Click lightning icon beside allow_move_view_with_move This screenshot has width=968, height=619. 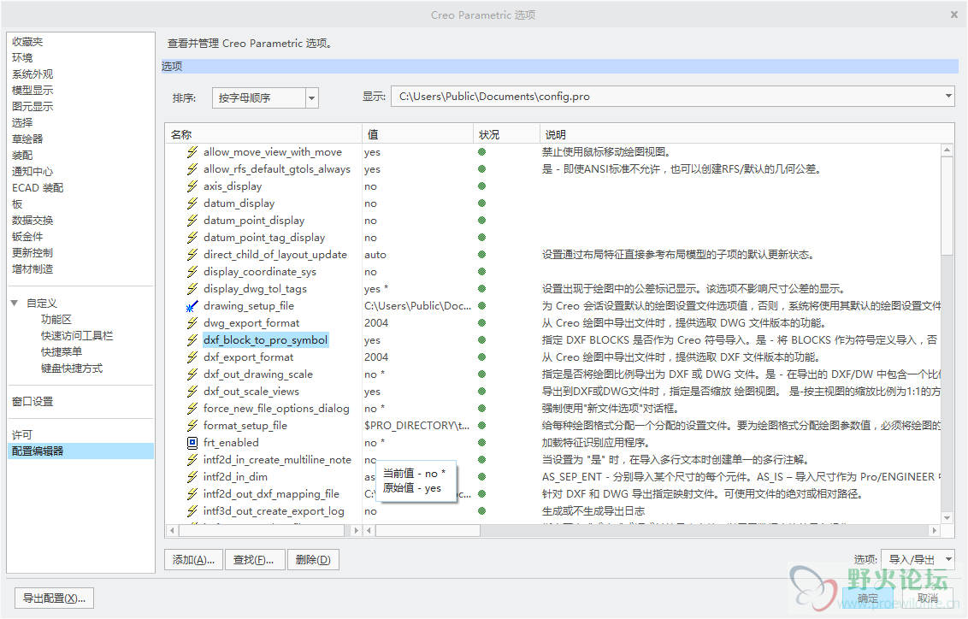point(192,152)
